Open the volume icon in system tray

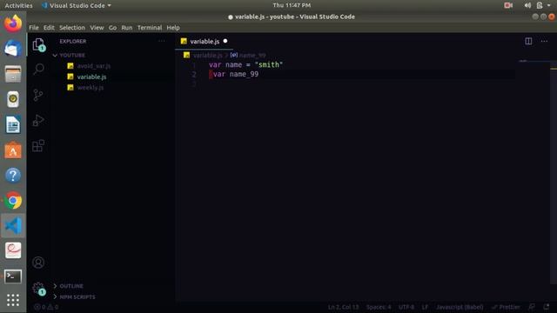click(x=527, y=5)
